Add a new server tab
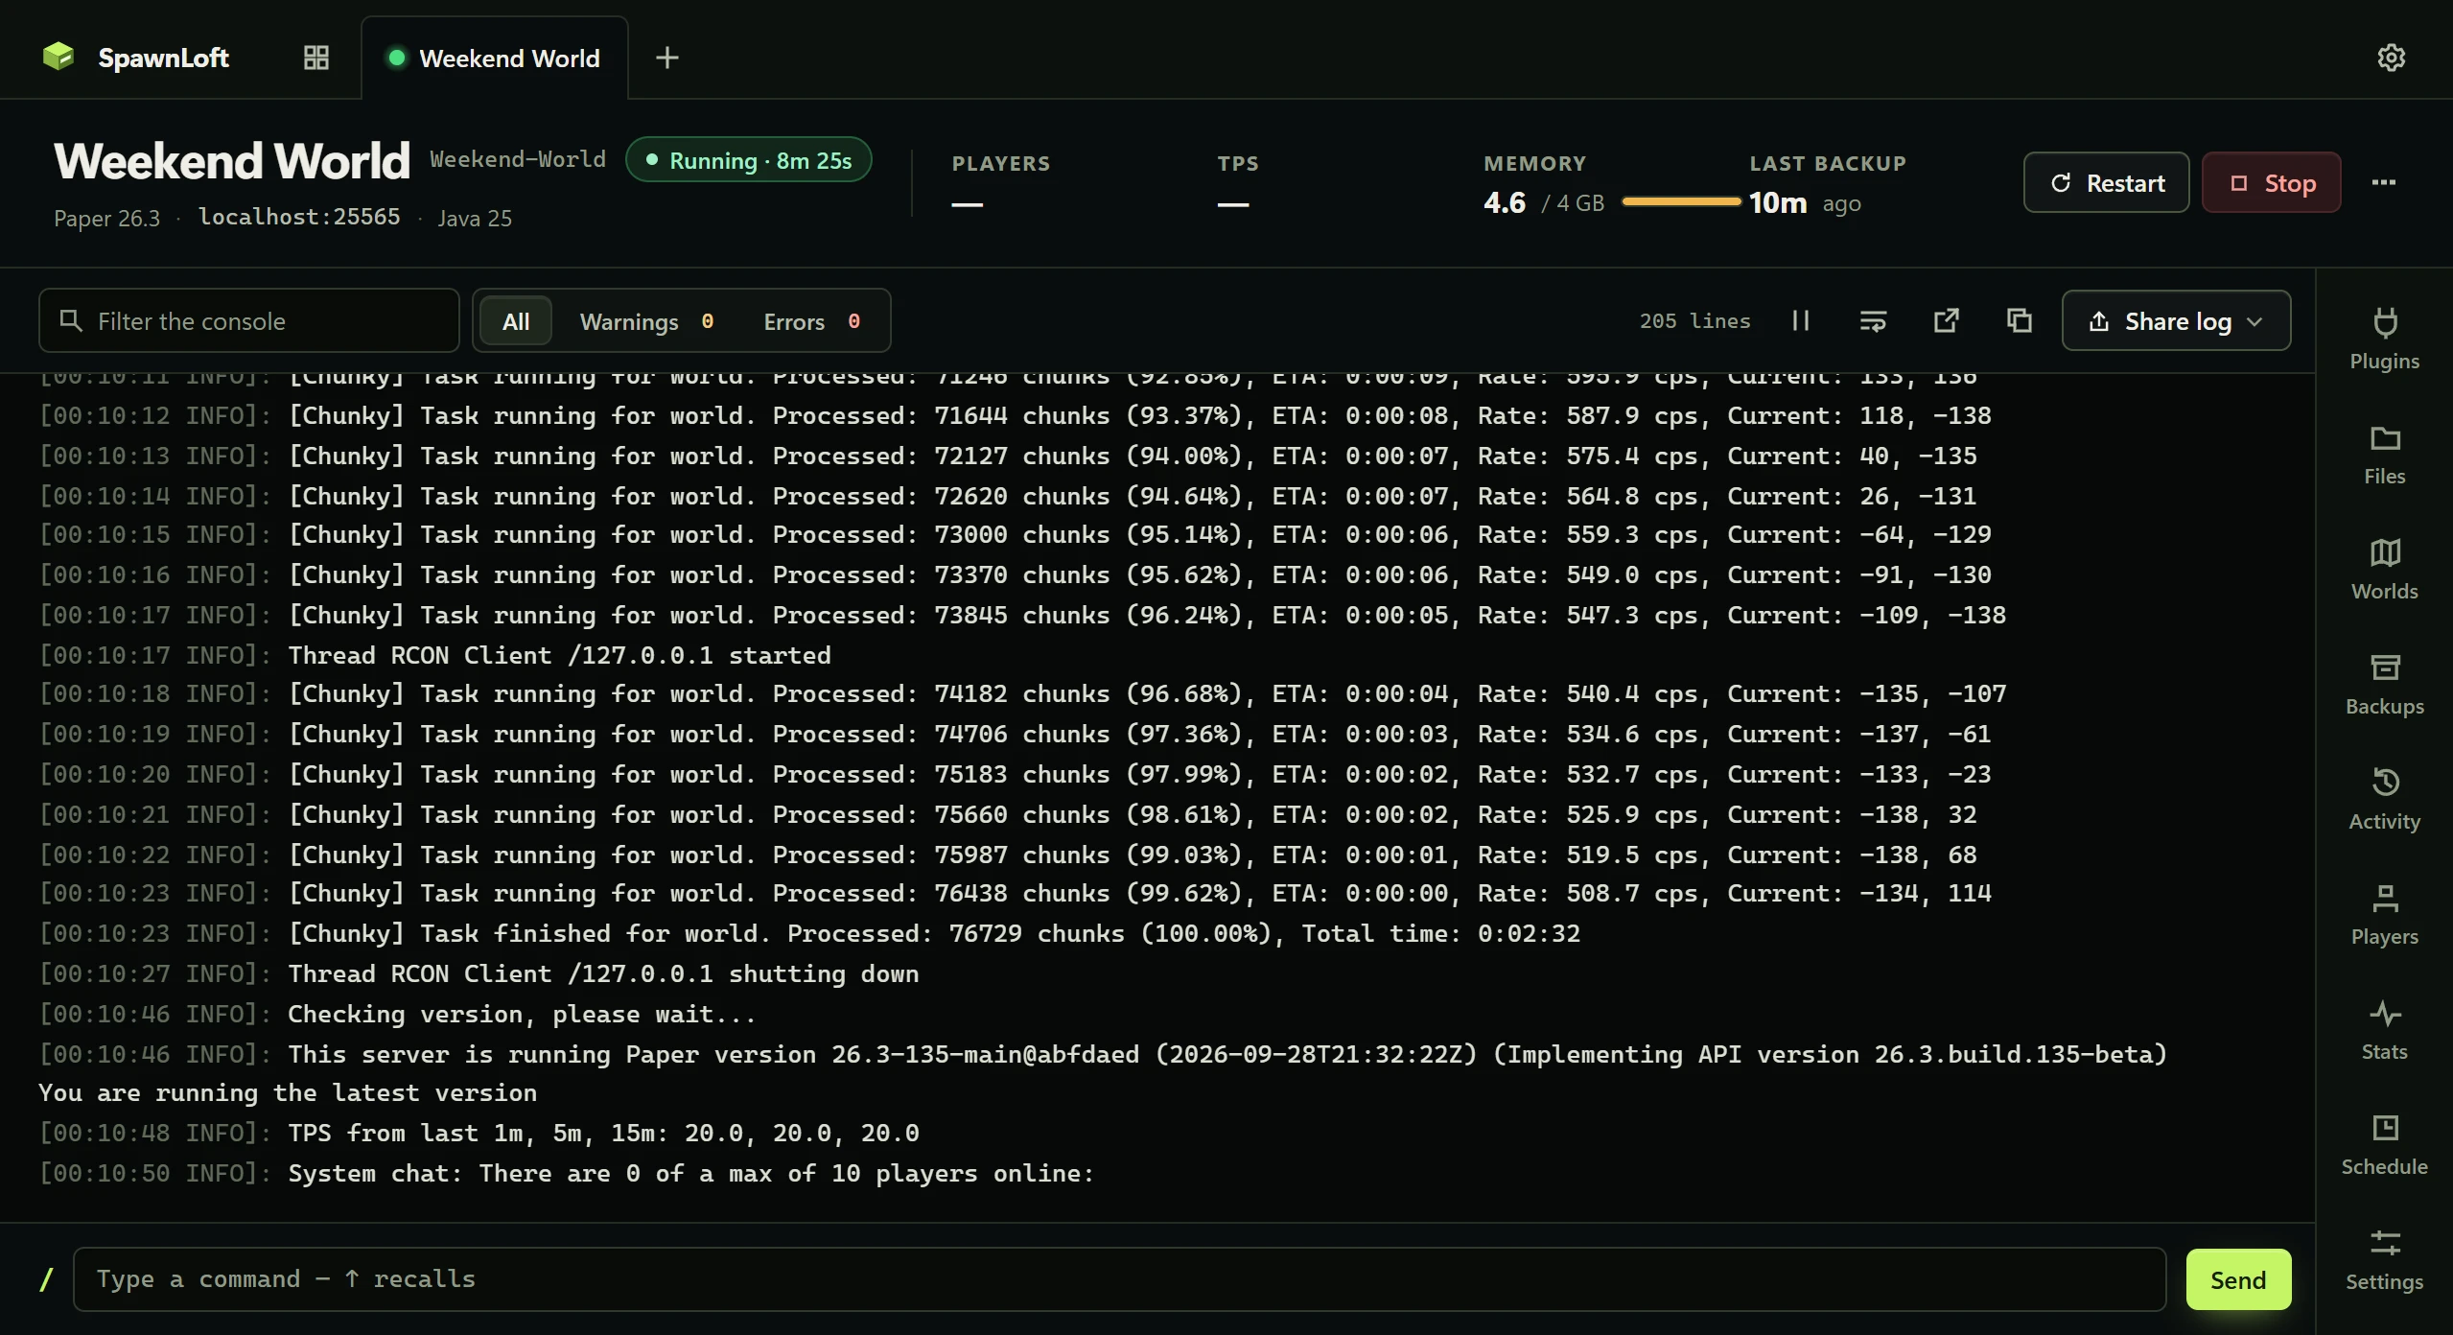2453x1335 pixels. [x=667, y=58]
